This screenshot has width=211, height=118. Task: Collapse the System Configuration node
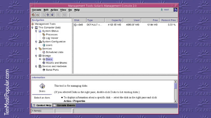[36, 42]
